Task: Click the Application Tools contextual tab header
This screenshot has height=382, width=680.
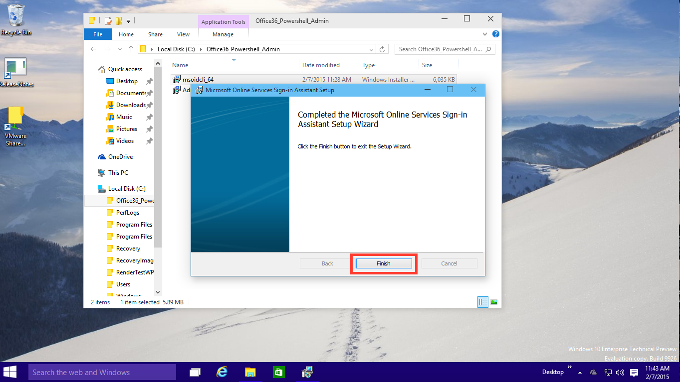Action: 224,22
